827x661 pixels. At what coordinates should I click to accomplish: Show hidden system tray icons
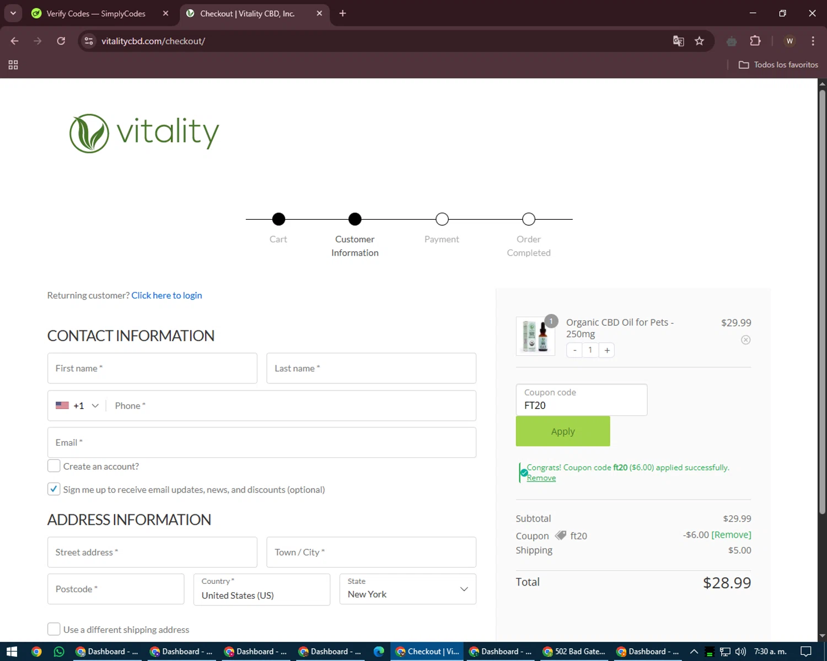(x=694, y=652)
